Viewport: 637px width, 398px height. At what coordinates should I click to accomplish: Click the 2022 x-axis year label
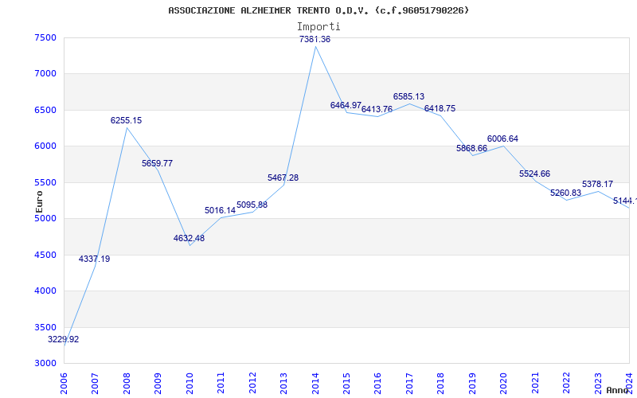tap(566, 384)
